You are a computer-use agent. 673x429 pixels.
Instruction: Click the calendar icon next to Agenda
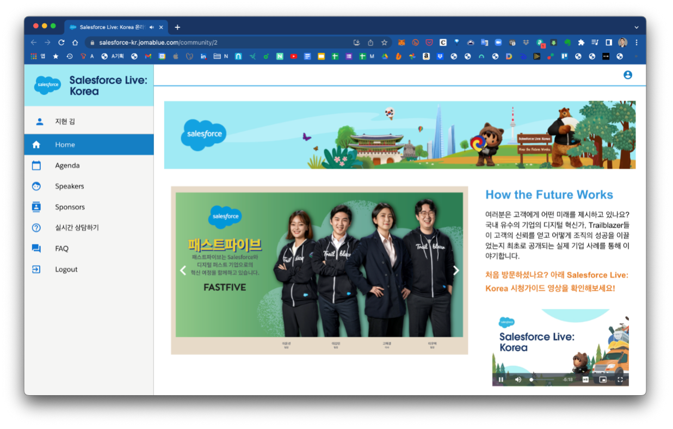pyautogui.click(x=36, y=166)
